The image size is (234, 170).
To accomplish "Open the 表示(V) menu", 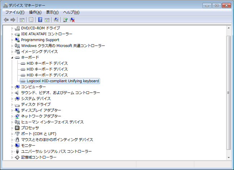I will point(52,12).
